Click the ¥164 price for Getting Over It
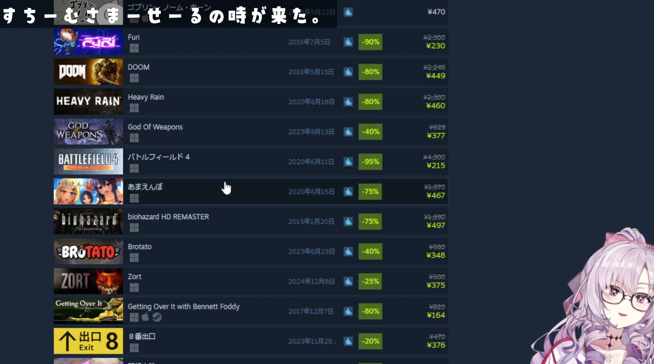The height and width of the screenshot is (364, 654). pyautogui.click(x=436, y=315)
